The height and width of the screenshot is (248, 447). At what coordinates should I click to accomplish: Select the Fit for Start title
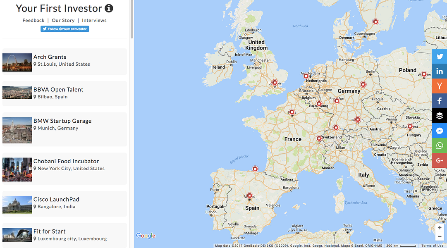49,231
